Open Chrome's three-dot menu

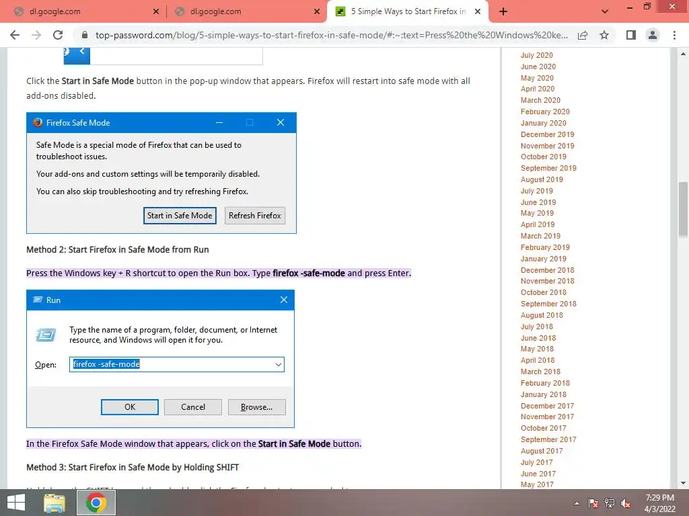click(x=674, y=35)
